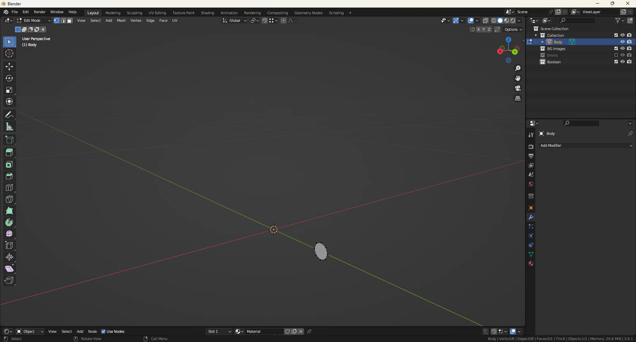Activate the Inset Faces tool
Screen dimensions: 636x342
click(x=9, y=164)
